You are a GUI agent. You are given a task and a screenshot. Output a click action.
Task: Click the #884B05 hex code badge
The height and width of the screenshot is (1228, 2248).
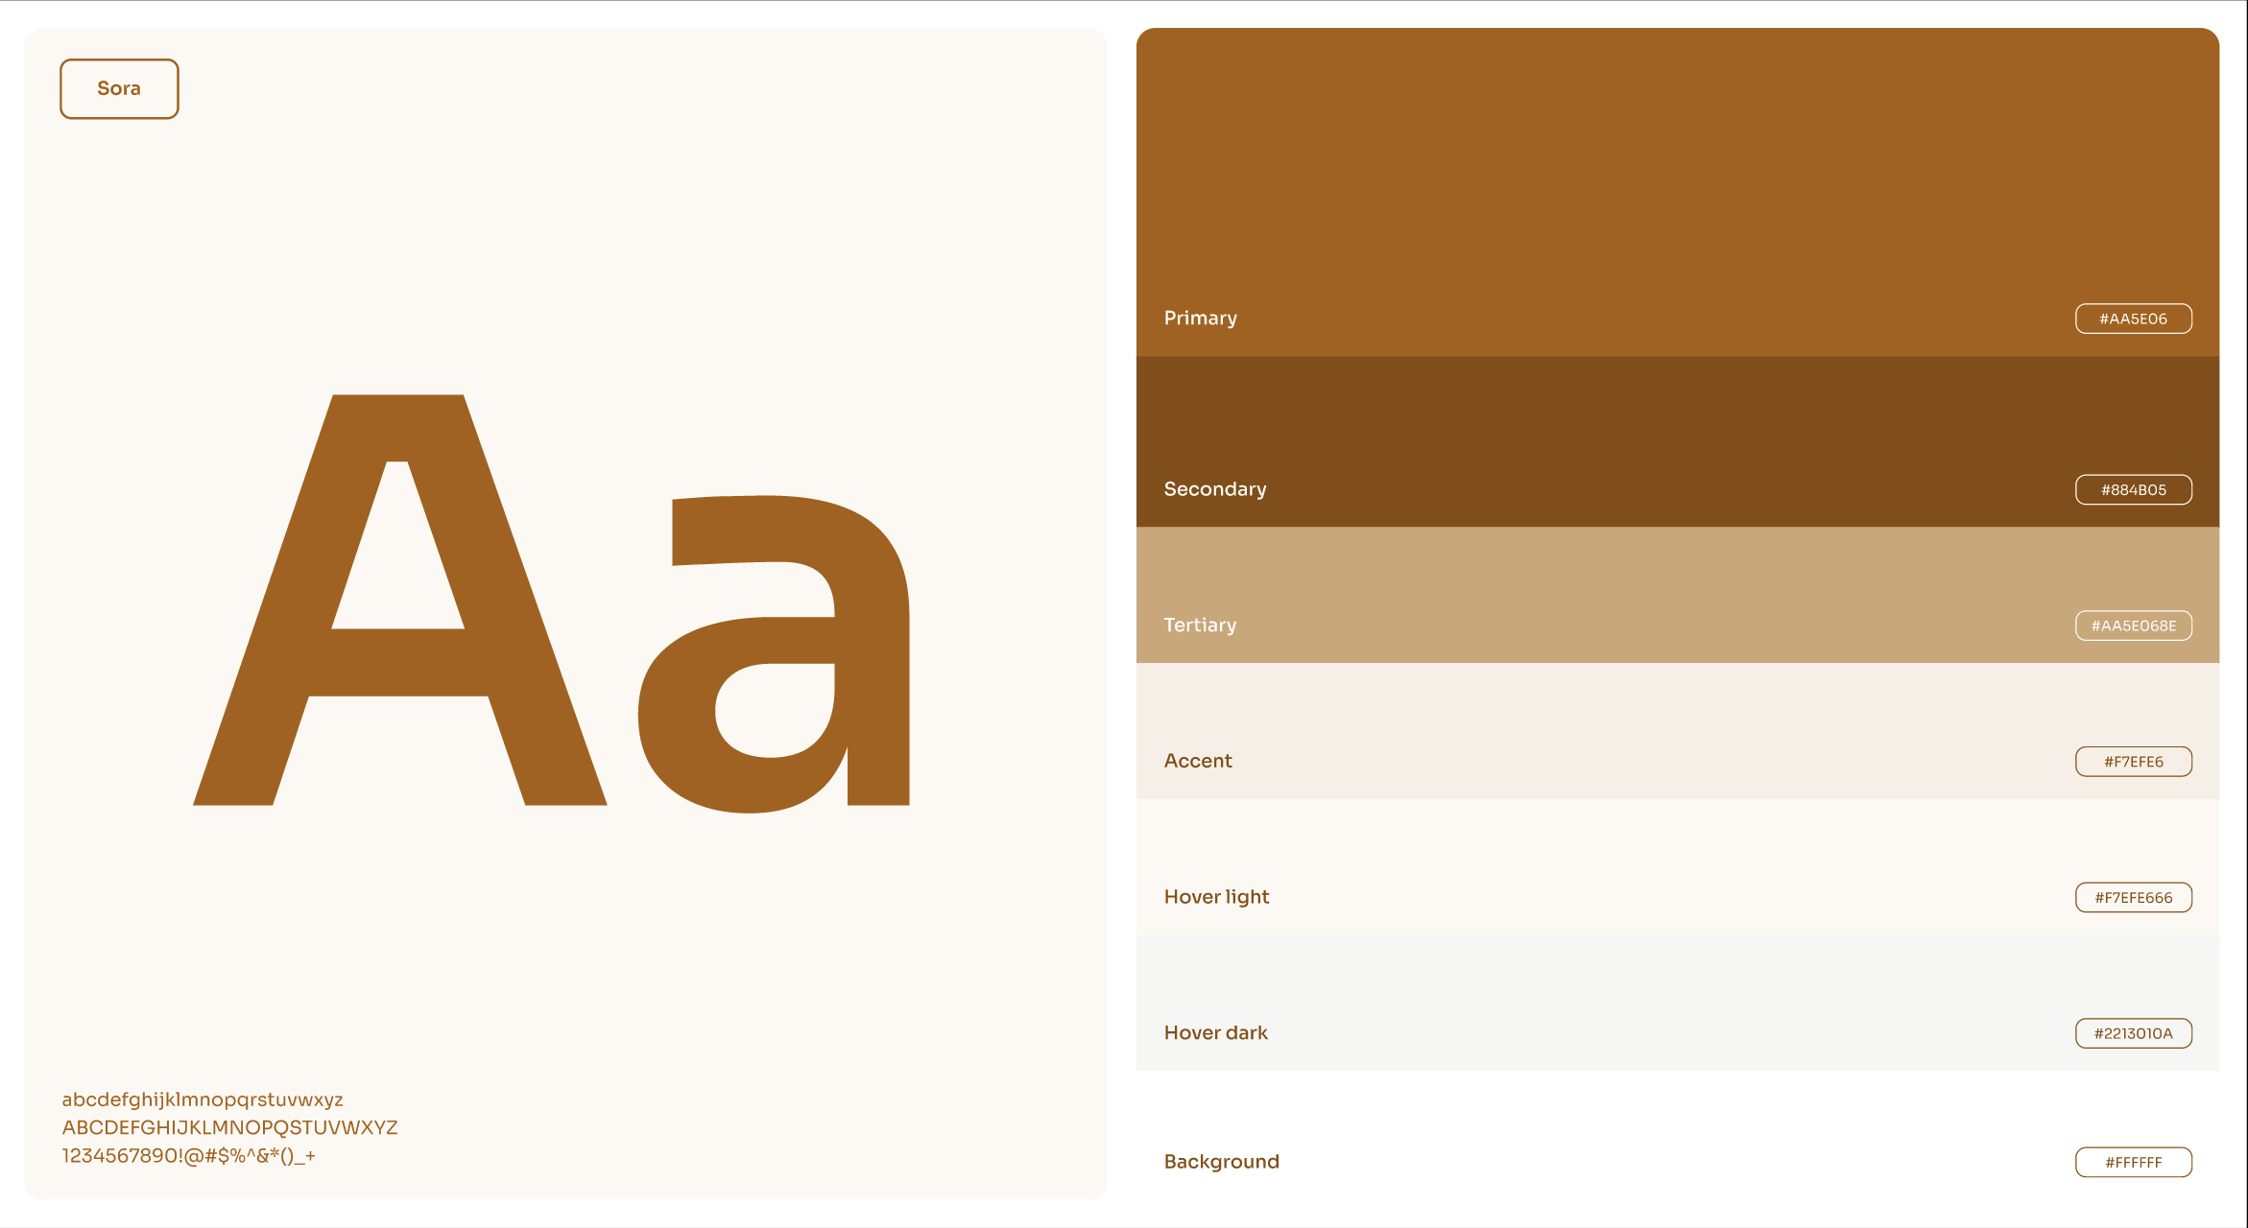[x=2133, y=489]
